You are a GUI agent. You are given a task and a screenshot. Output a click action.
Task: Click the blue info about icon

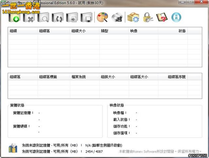tap(176, 17)
